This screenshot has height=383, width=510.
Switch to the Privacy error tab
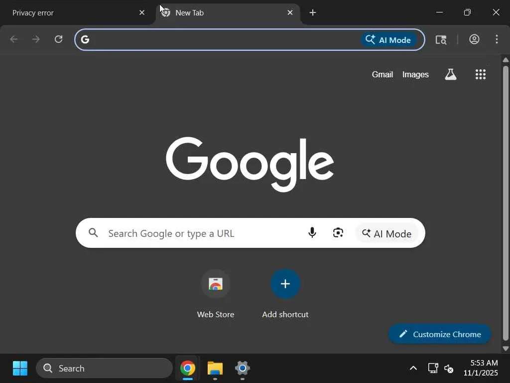(77, 12)
